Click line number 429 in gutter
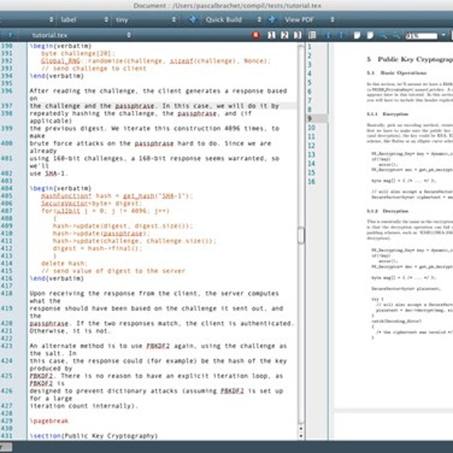453x453 pixels. 7,421
